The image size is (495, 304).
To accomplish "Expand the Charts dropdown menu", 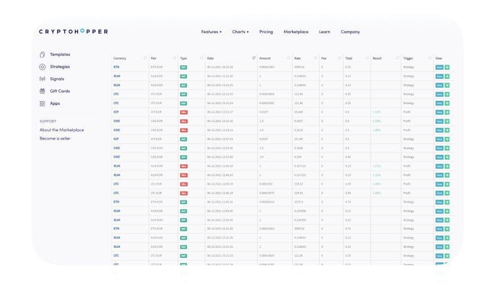I will click(240, 32).
